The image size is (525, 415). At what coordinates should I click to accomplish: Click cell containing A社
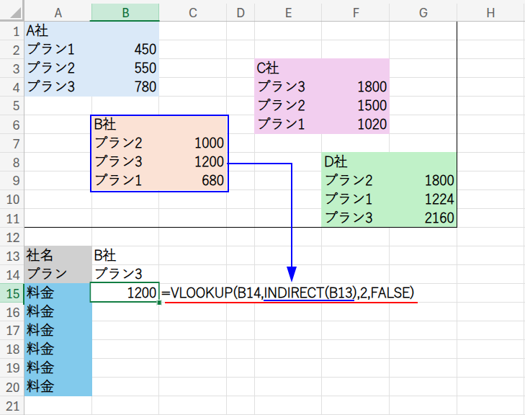[x=58, y=31]
